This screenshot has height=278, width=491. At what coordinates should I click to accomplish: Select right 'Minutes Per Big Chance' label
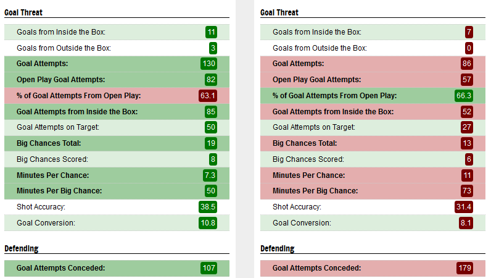(x=315, y=191)
